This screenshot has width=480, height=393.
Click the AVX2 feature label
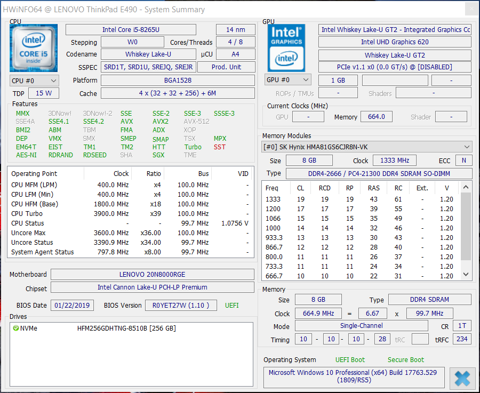(x=161, y=122)
